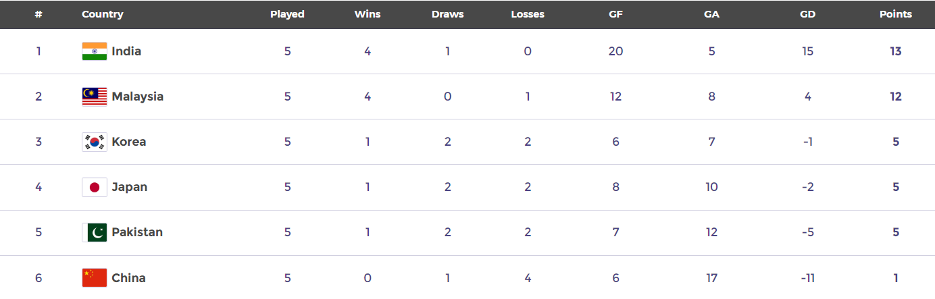The image size is (935, 299).
Task: Click the Korea flag icon
Action: pyautogui.click(x=95, y=142)
